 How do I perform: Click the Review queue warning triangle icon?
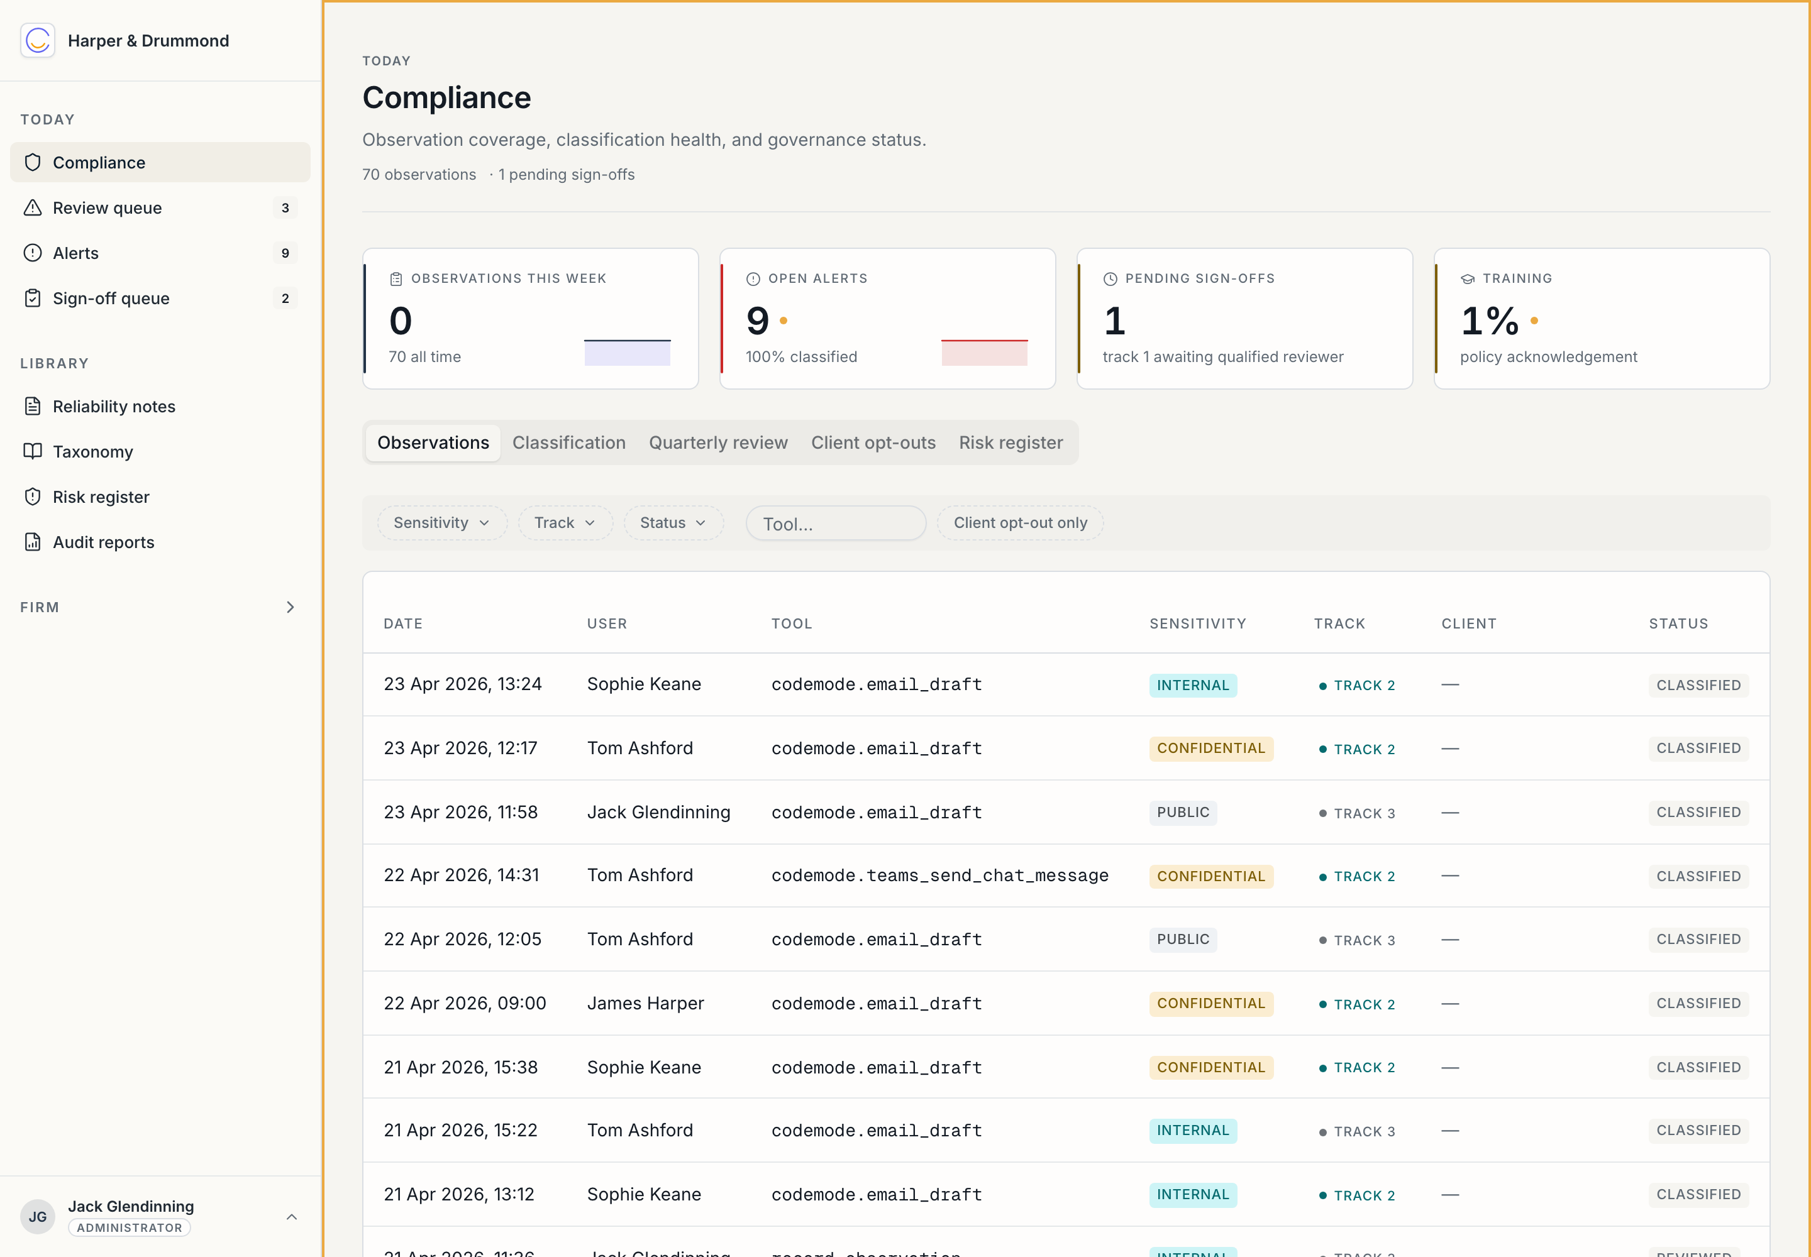coord(32,208)
